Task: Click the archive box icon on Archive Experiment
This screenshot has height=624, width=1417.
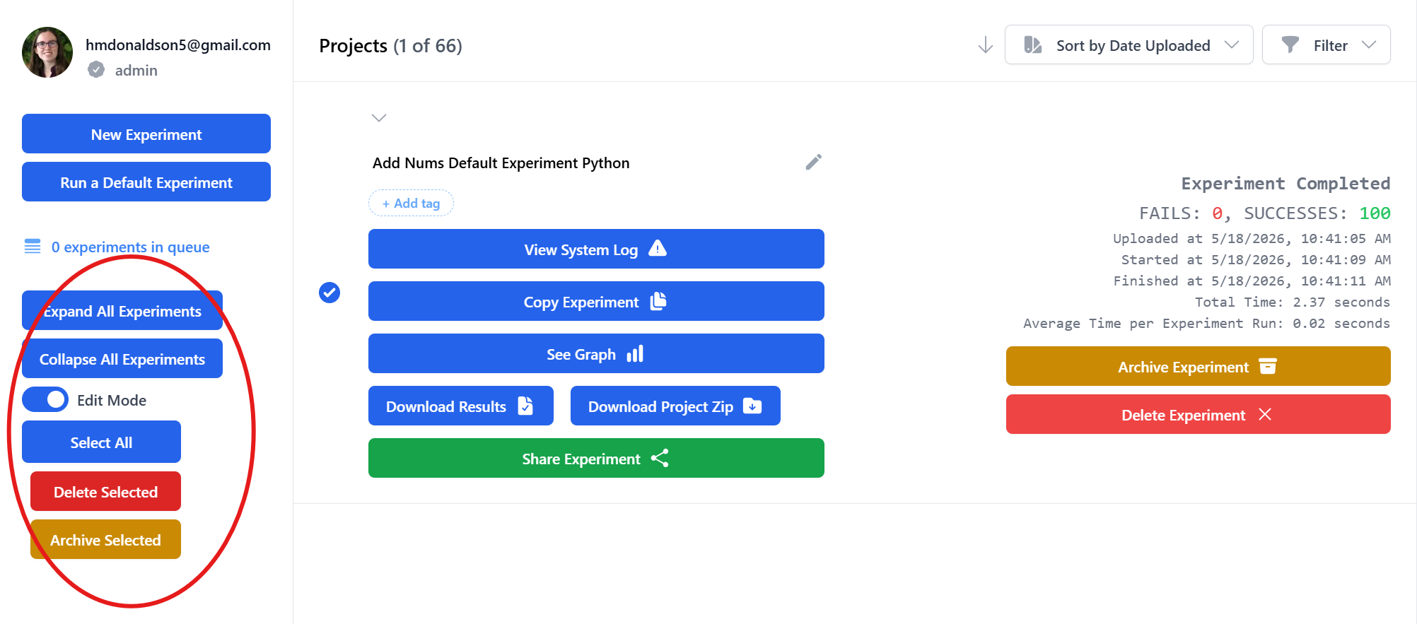Action: tap(1268, 366)
